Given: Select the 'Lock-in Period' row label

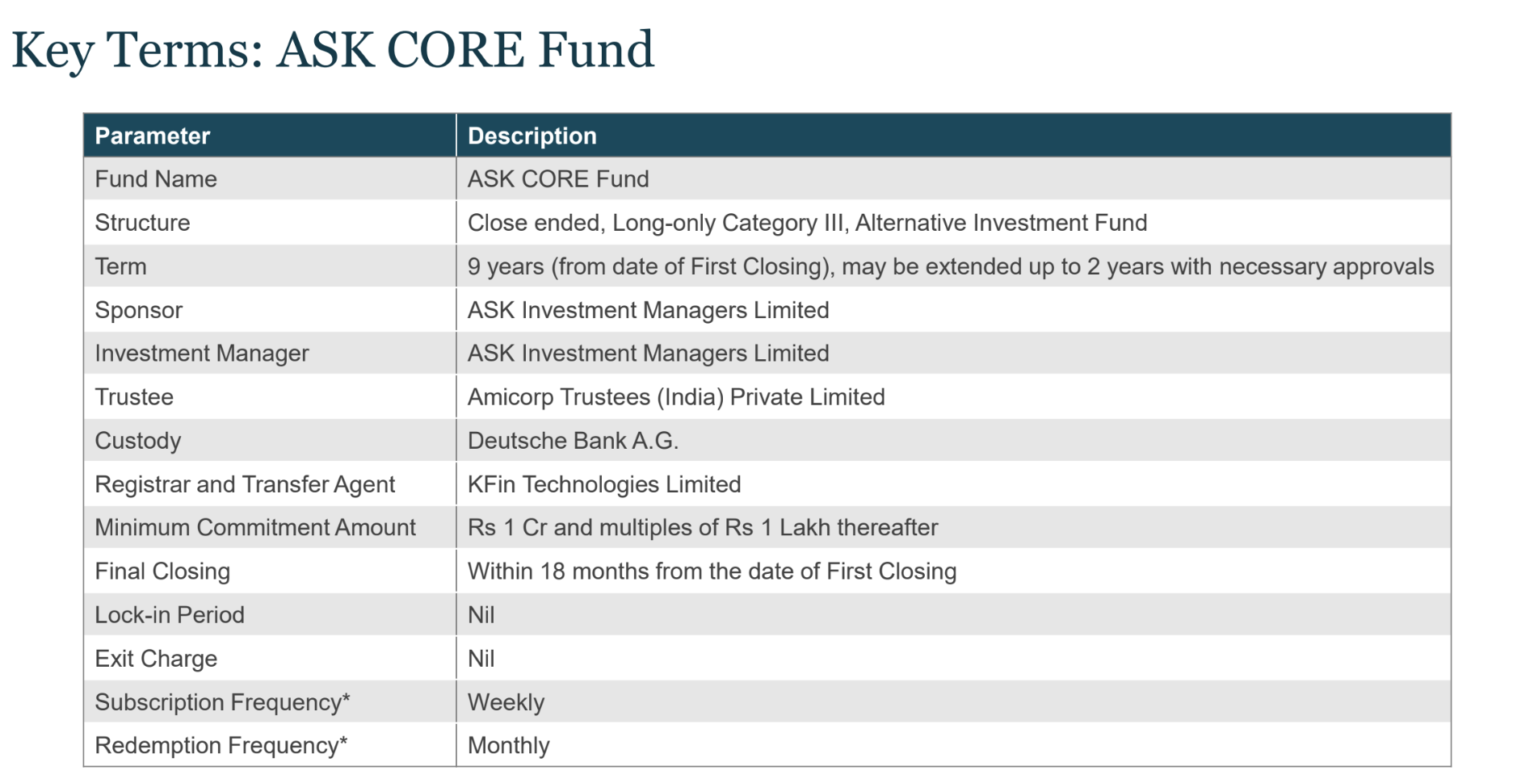Looking at the screenshot, I should (x=170, y=615).
